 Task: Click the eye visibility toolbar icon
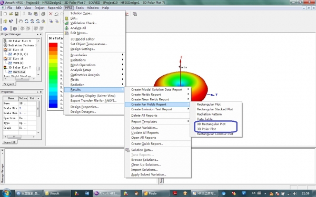point(15,28)
